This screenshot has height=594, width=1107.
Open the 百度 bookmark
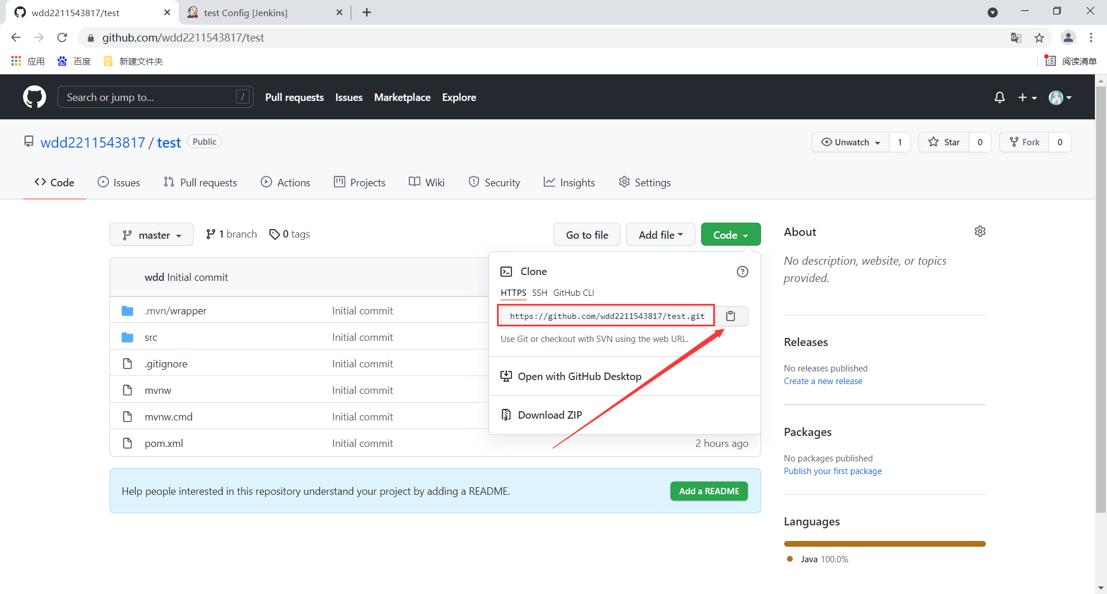[x=74, y=61]
